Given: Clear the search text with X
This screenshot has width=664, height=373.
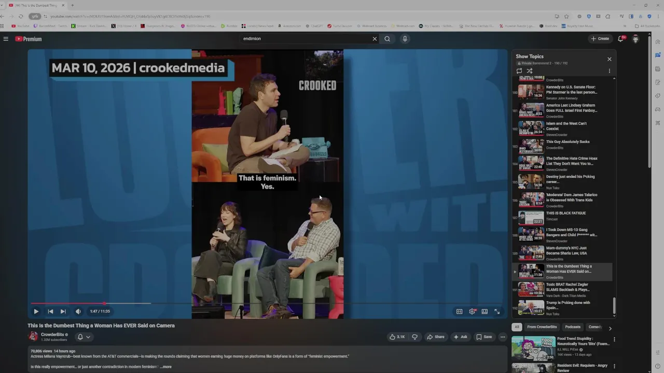Looking at the screenshot, I should pyautogui.click(x=375, y=39).
